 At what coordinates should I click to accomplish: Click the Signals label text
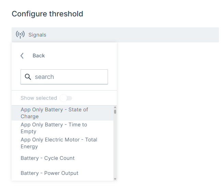click(x=37, y=35)
